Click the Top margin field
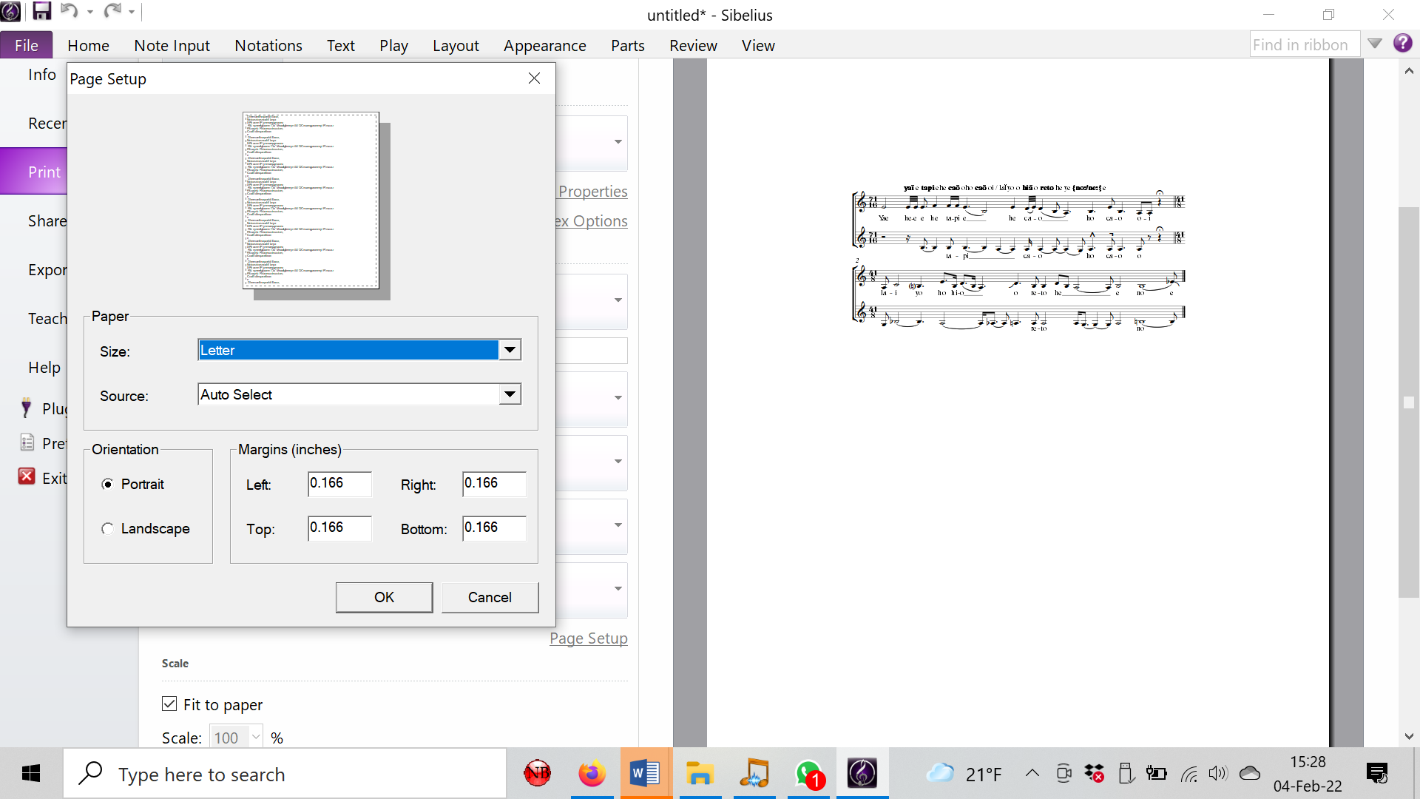Image resolution: width=1420 pixels, height=799 pixels. pos(339,527)
